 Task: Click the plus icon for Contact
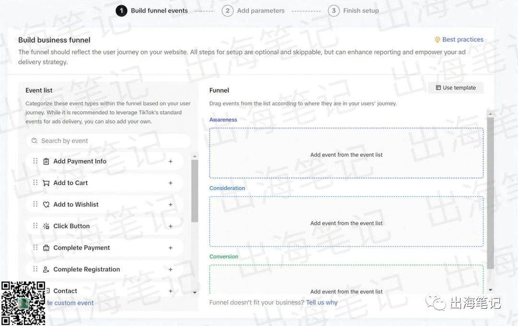coord(170,291)
